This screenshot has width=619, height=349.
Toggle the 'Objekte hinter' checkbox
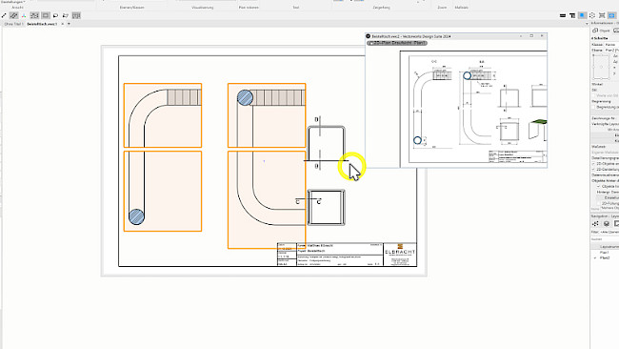point(599,186)
